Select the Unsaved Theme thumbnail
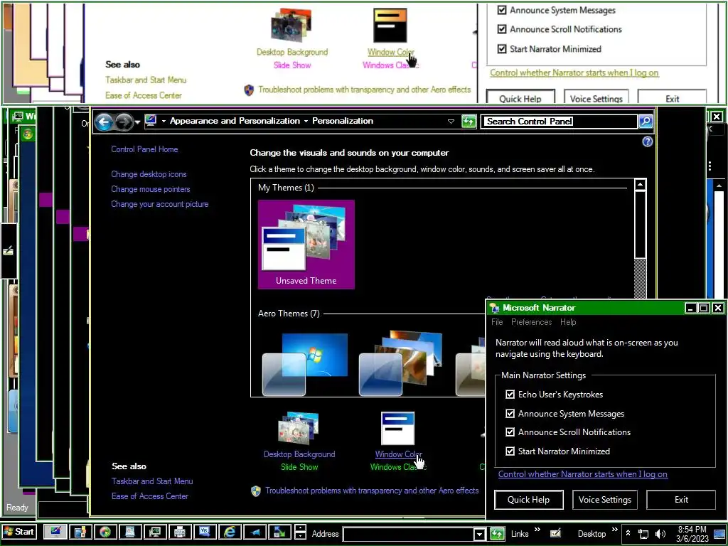This screenshot has height=546, width=728. tap(306, 245)
